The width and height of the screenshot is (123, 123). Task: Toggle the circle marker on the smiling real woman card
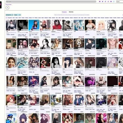16,58
